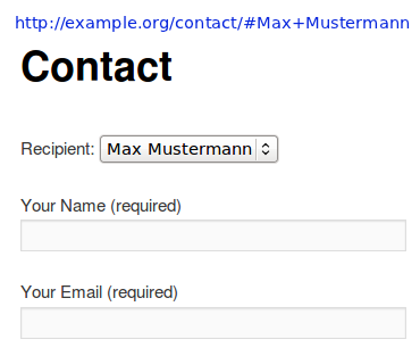Click the http://example.org part of the link
The width and height of the screenshot is (420, 356).
click(x=93, y=23)
